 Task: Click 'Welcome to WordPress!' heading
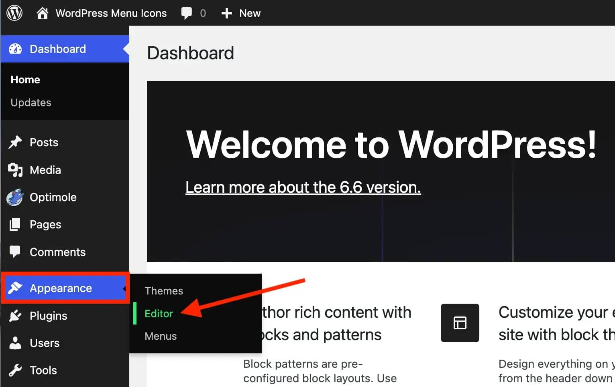click(391, 144)
